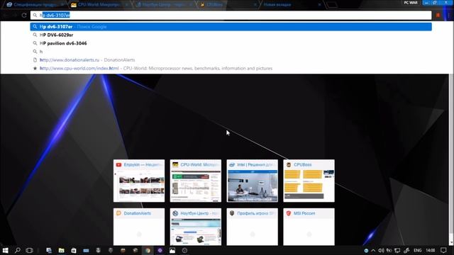454x255 pixels.
Task: Click inside the address bar text field
Action: click(231, 15)
